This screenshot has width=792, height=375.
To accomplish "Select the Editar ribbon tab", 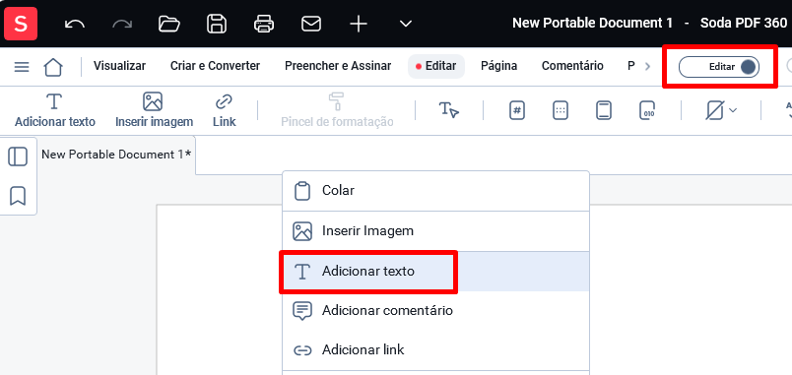I will [436, 66].
